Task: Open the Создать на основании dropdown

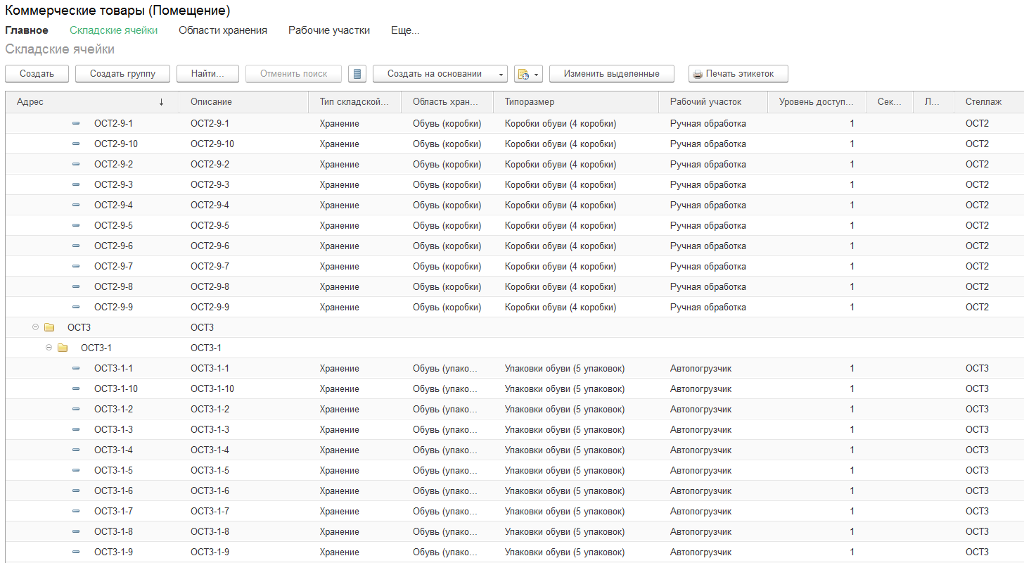Action: (440, 74)
